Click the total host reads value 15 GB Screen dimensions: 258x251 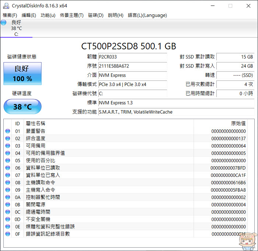(236, 57)
